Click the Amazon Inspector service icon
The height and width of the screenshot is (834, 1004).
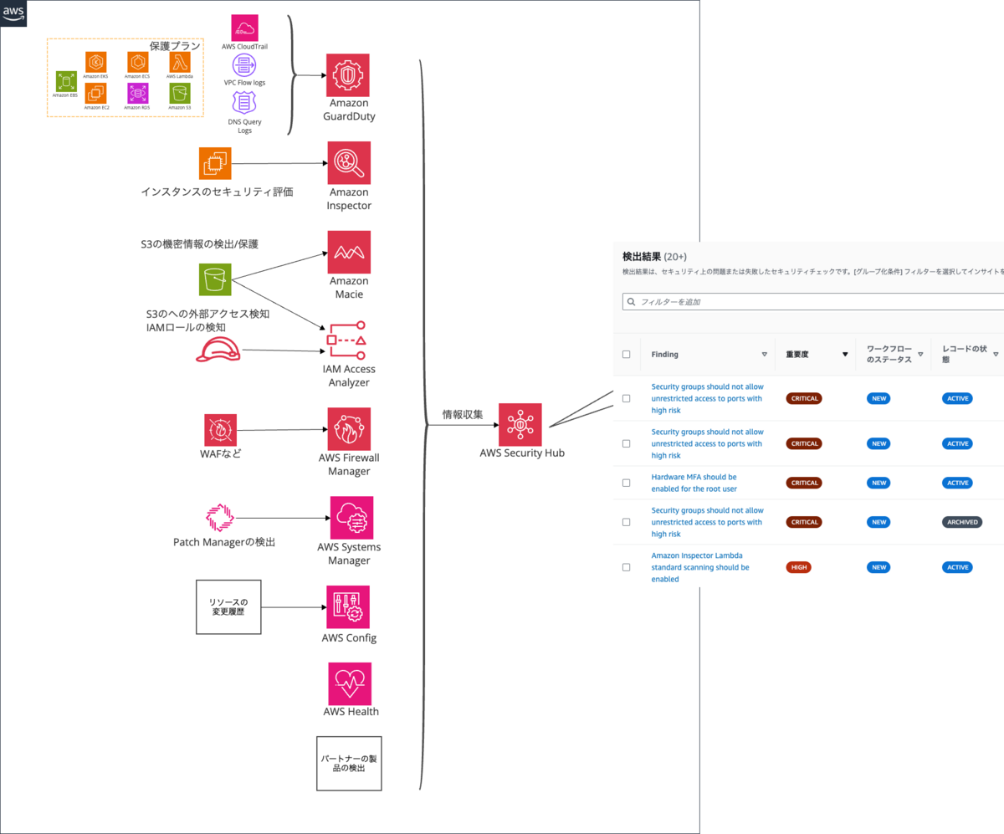click(x=349, y=163)
